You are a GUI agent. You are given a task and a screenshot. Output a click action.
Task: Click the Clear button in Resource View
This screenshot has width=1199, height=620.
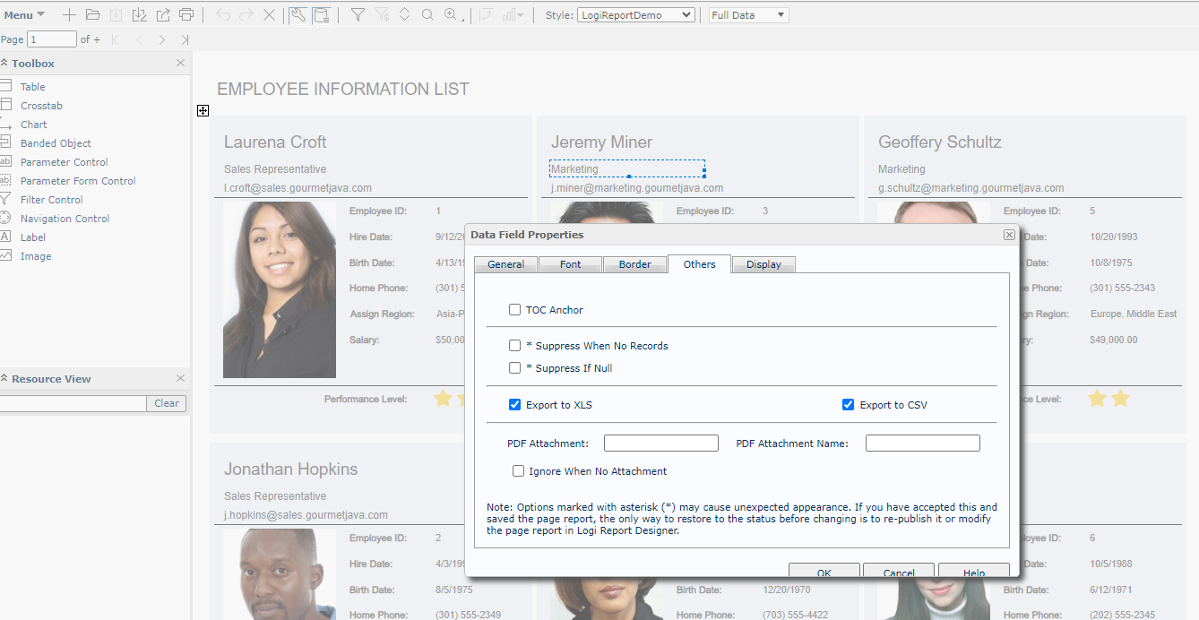point(166,403)
